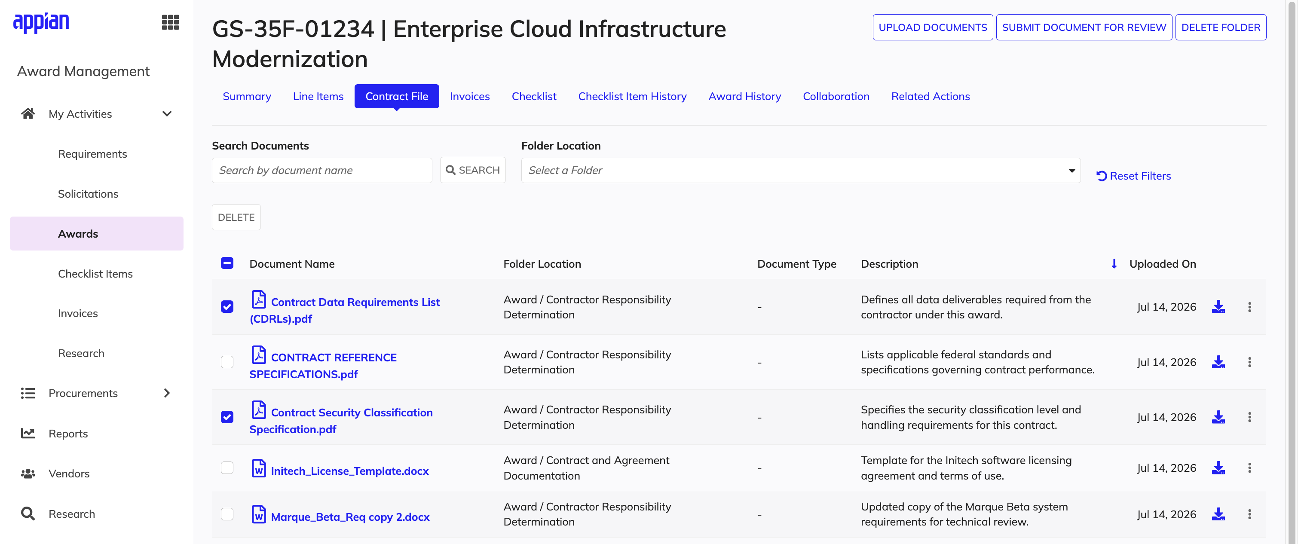The width and height of the screenshot is (1298, 544).
Task: Open more options for Marque_Beta_Req copy 2 row
Action: tap(1249, 514)
